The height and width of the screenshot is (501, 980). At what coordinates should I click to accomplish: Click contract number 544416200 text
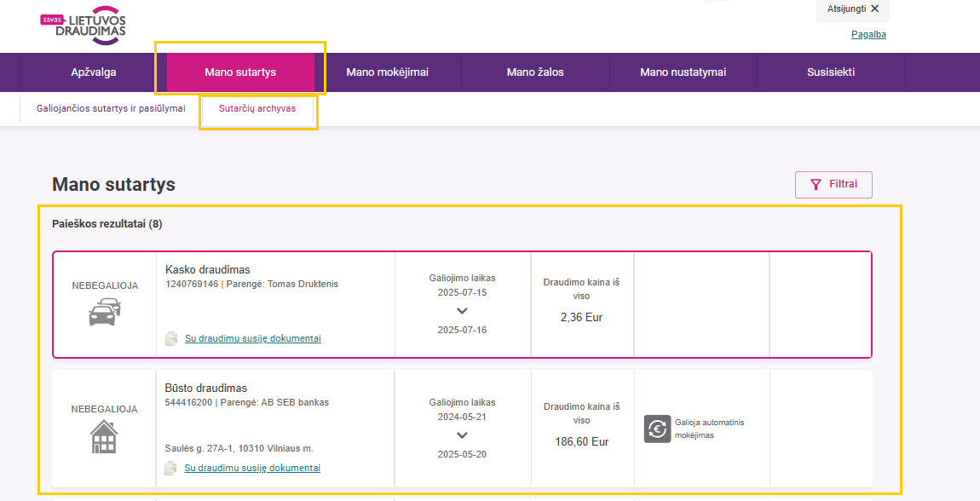point(188,402)
